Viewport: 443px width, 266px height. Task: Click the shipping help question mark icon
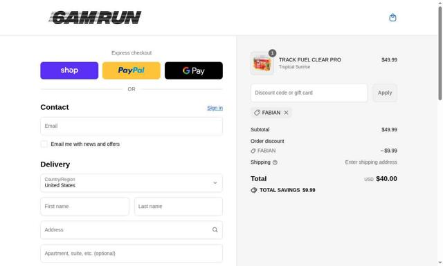pyautogui.click(x=275, y=162)
